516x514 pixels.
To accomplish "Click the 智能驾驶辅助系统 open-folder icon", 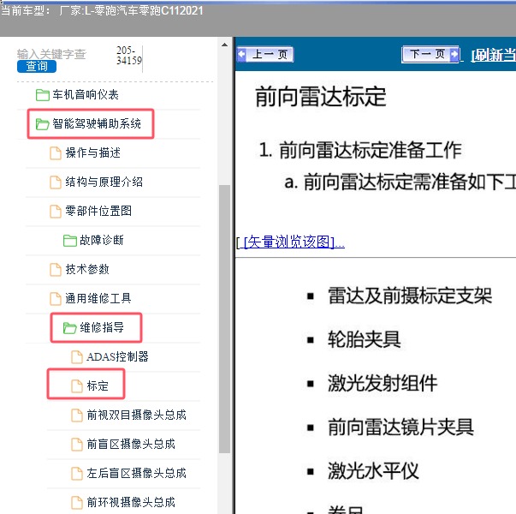I will point(43,124).
